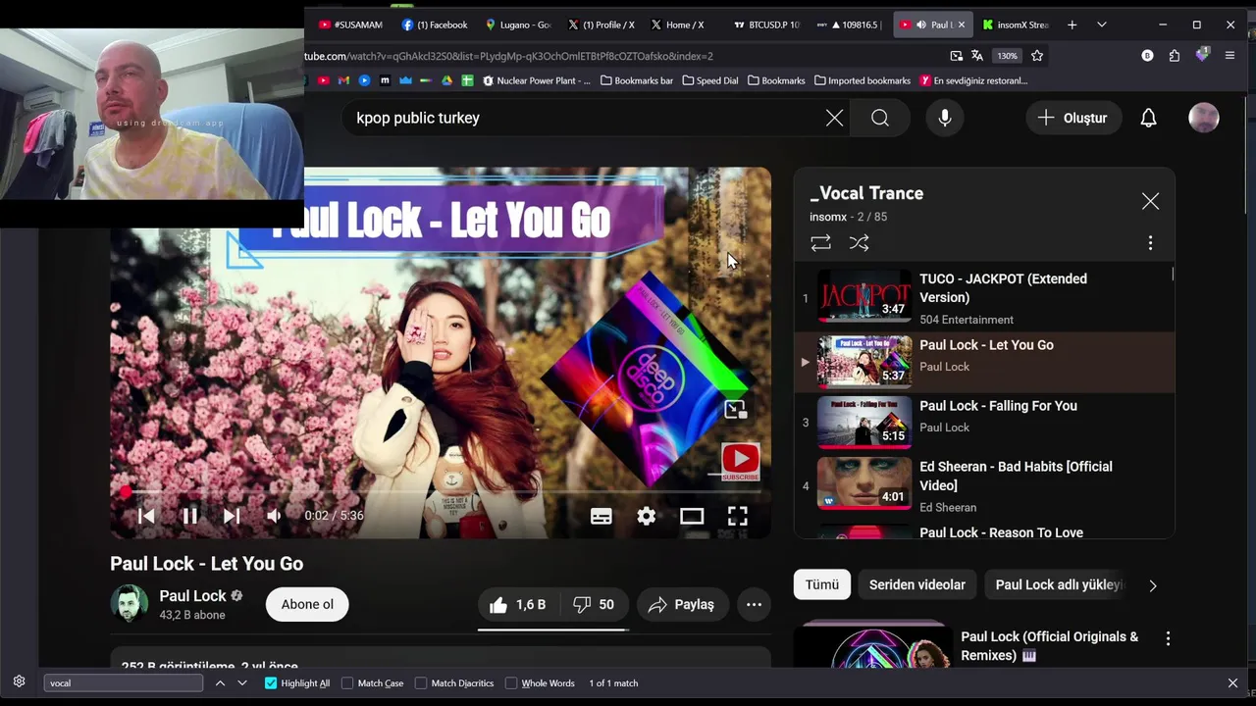
Task: Dislike the video (50 thumbs down)
Action: tap(593, 605)
